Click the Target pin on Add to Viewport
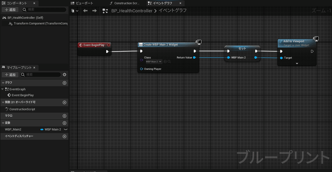332x172 pixels. 281,58
